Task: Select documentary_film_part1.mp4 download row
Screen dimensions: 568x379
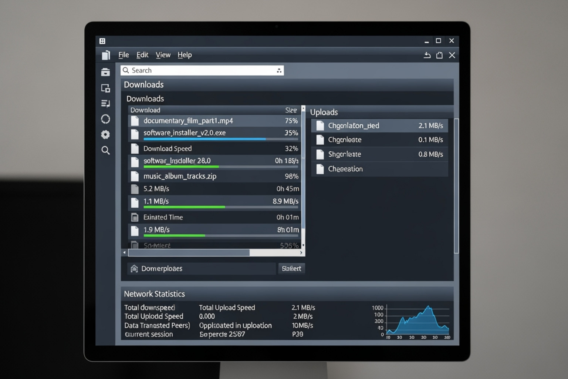Action: click(x=214, y=121)
